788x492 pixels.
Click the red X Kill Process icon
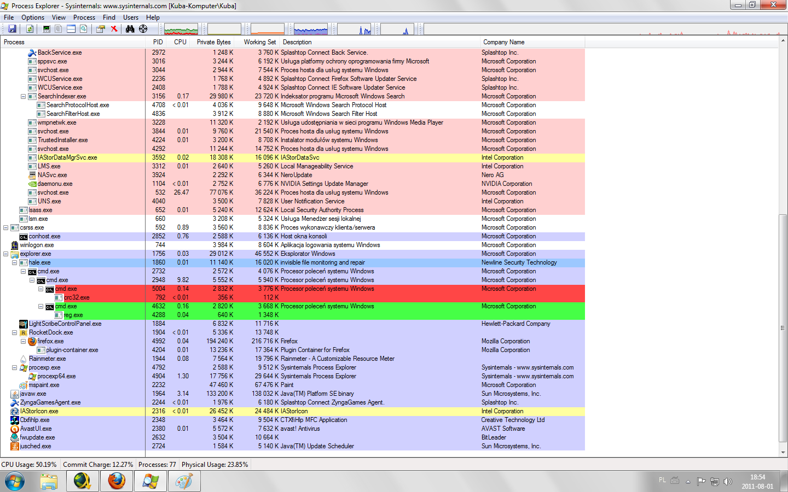point(114,29)
